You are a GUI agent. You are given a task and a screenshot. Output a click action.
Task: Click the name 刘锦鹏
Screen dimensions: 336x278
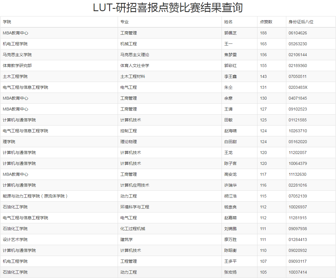click(x=230, y=230)
